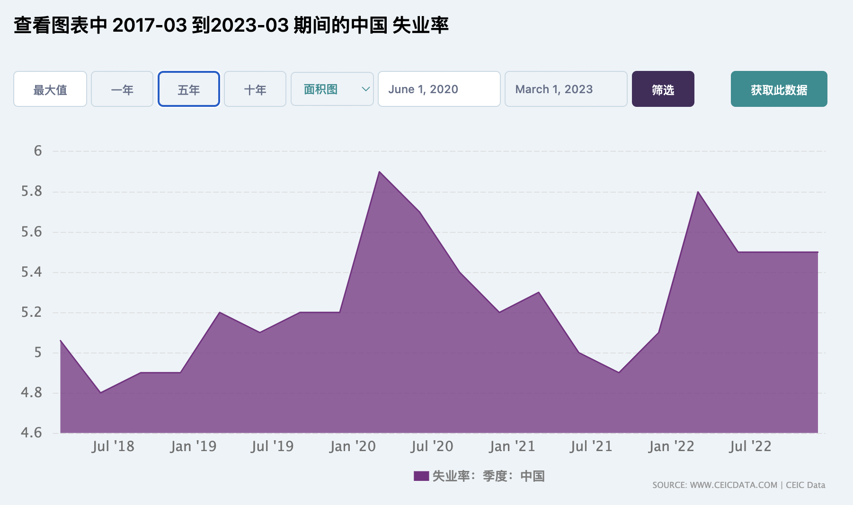Click the Jul '19 x-axis label
The image size is (853, 505).
(x=272, y=446)
